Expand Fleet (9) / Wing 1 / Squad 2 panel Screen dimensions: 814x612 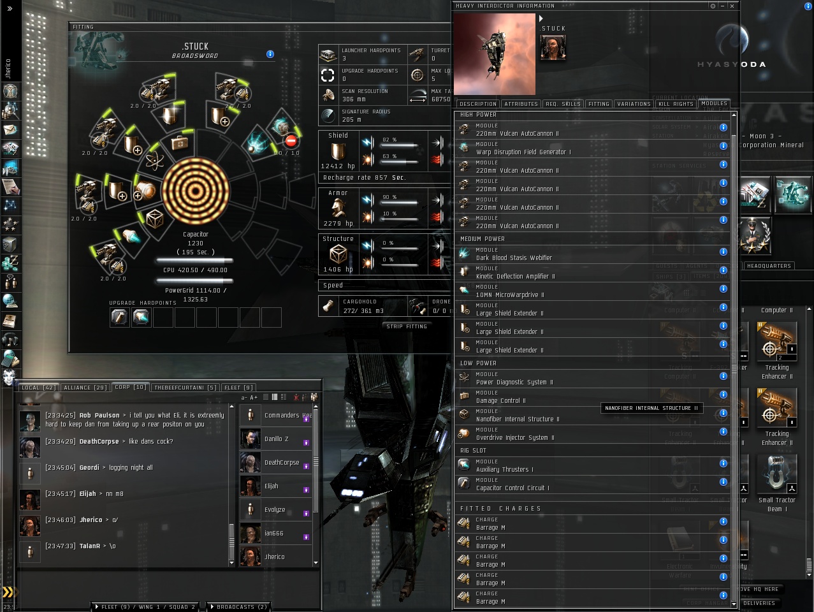pos(145,607)
